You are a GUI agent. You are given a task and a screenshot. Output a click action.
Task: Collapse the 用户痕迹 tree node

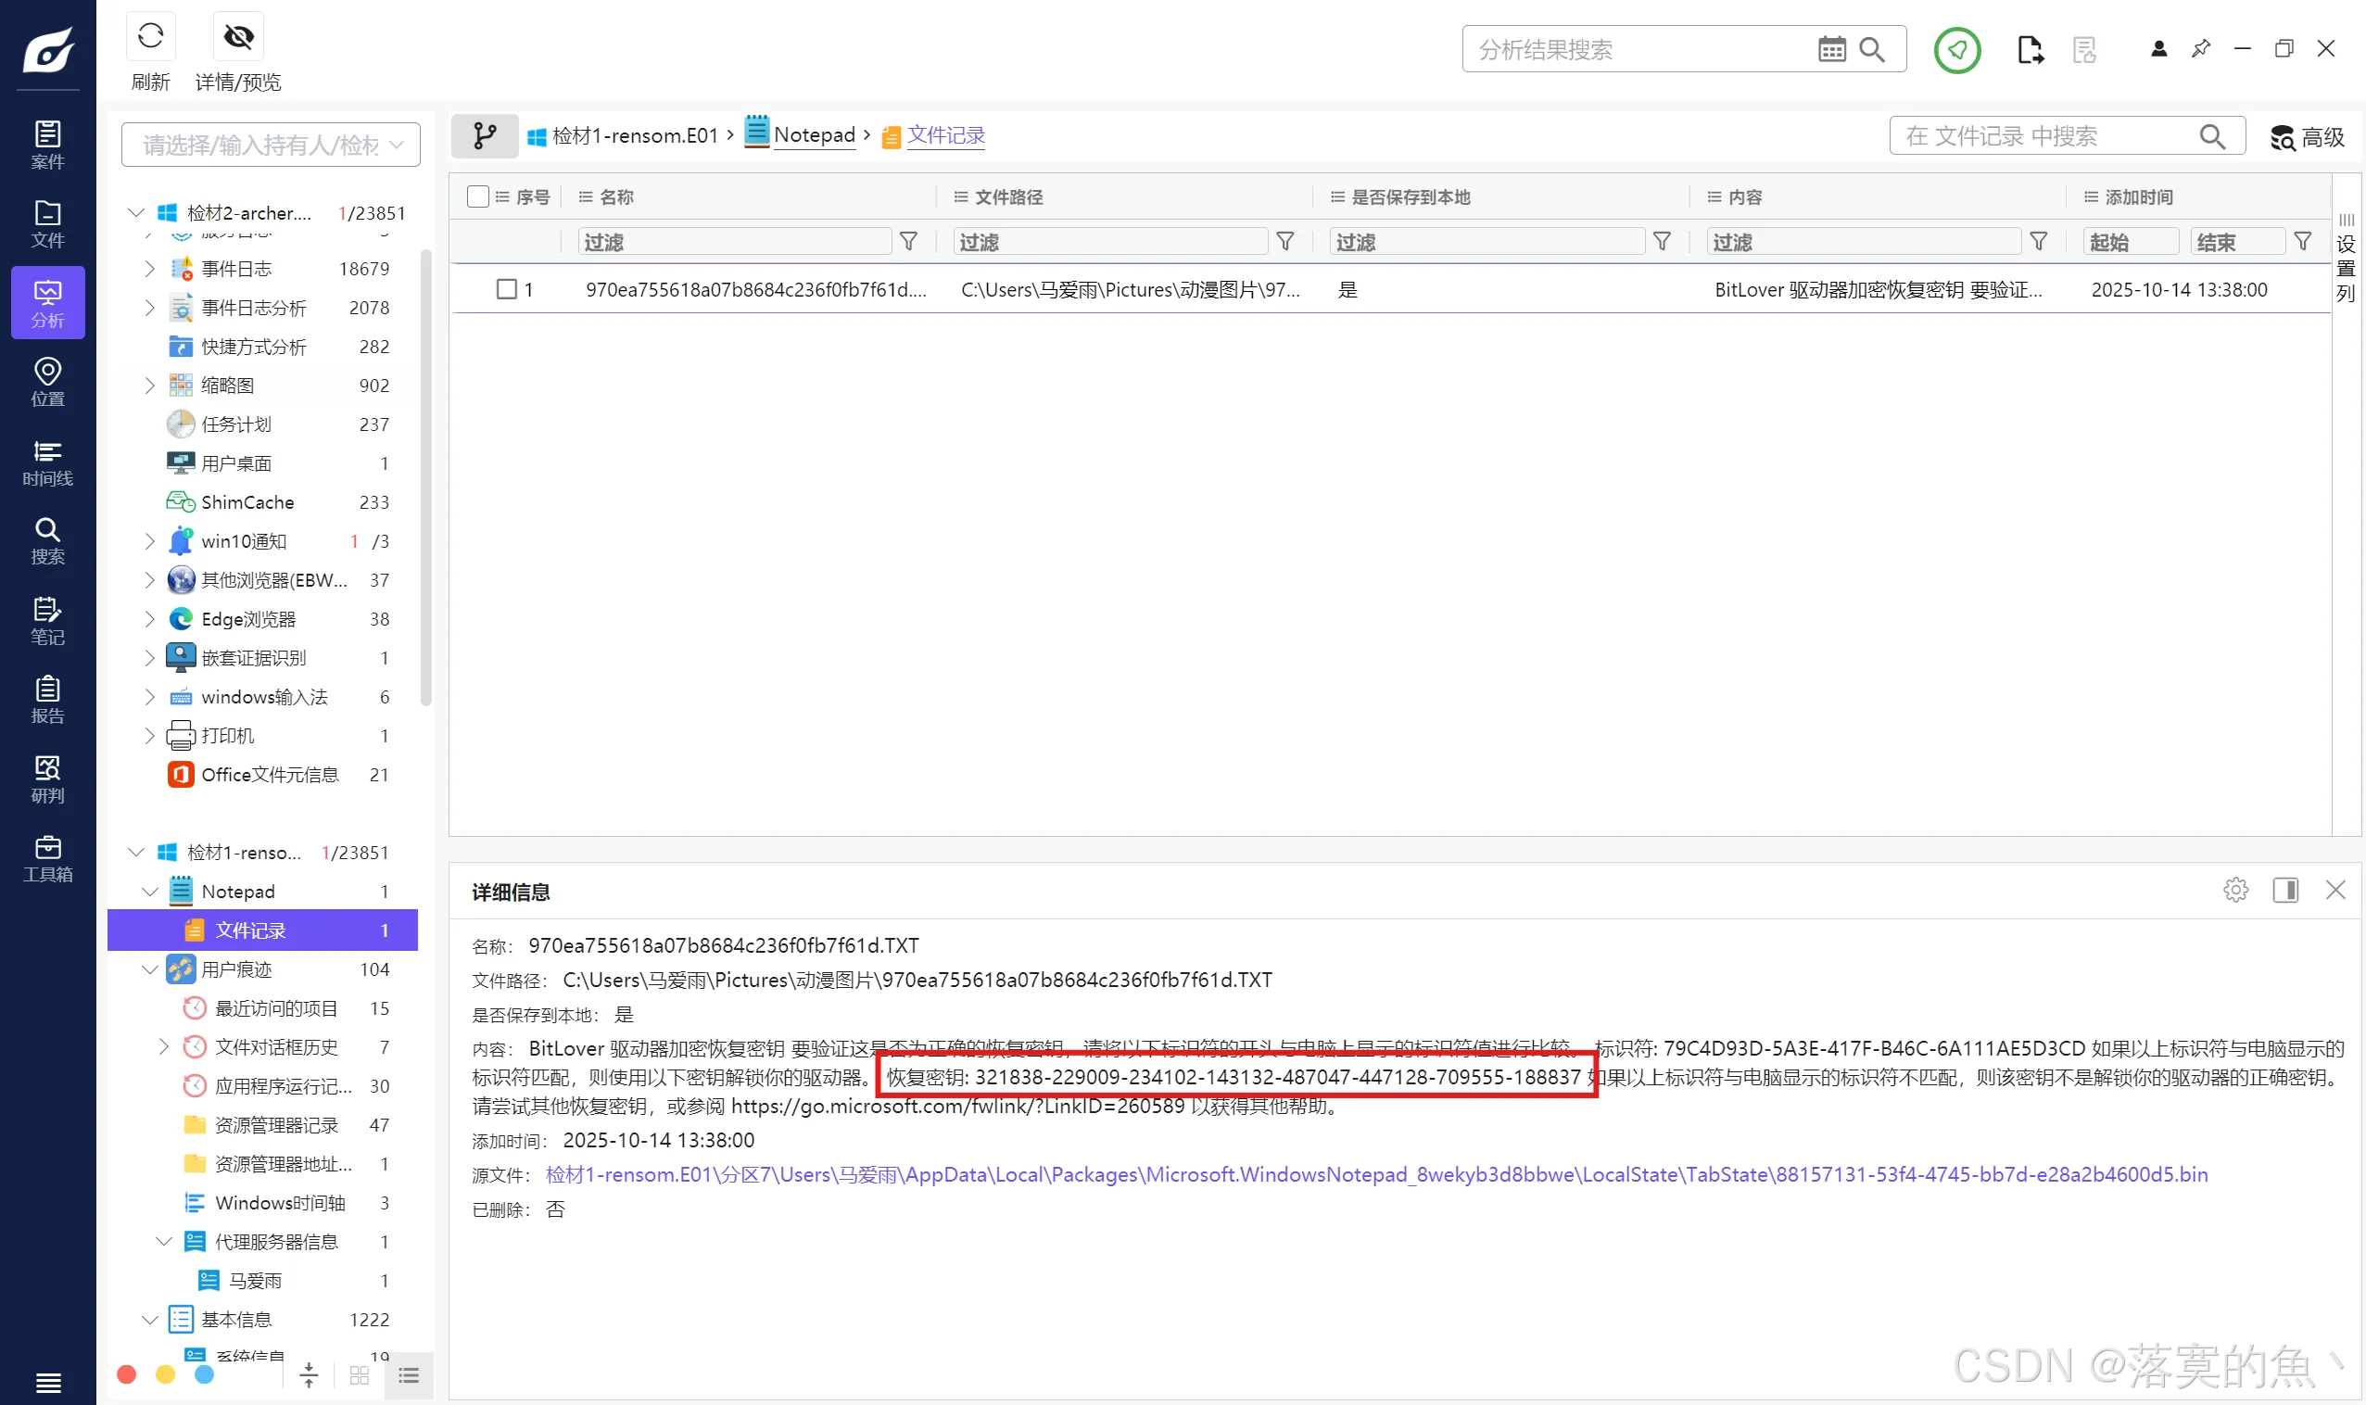point(149,969)
